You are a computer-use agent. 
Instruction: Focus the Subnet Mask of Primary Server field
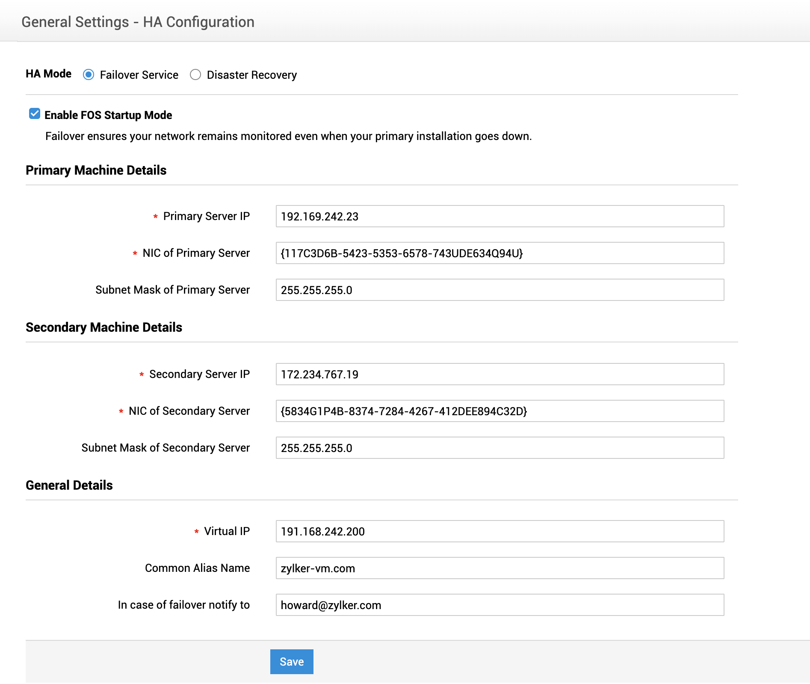500,290
